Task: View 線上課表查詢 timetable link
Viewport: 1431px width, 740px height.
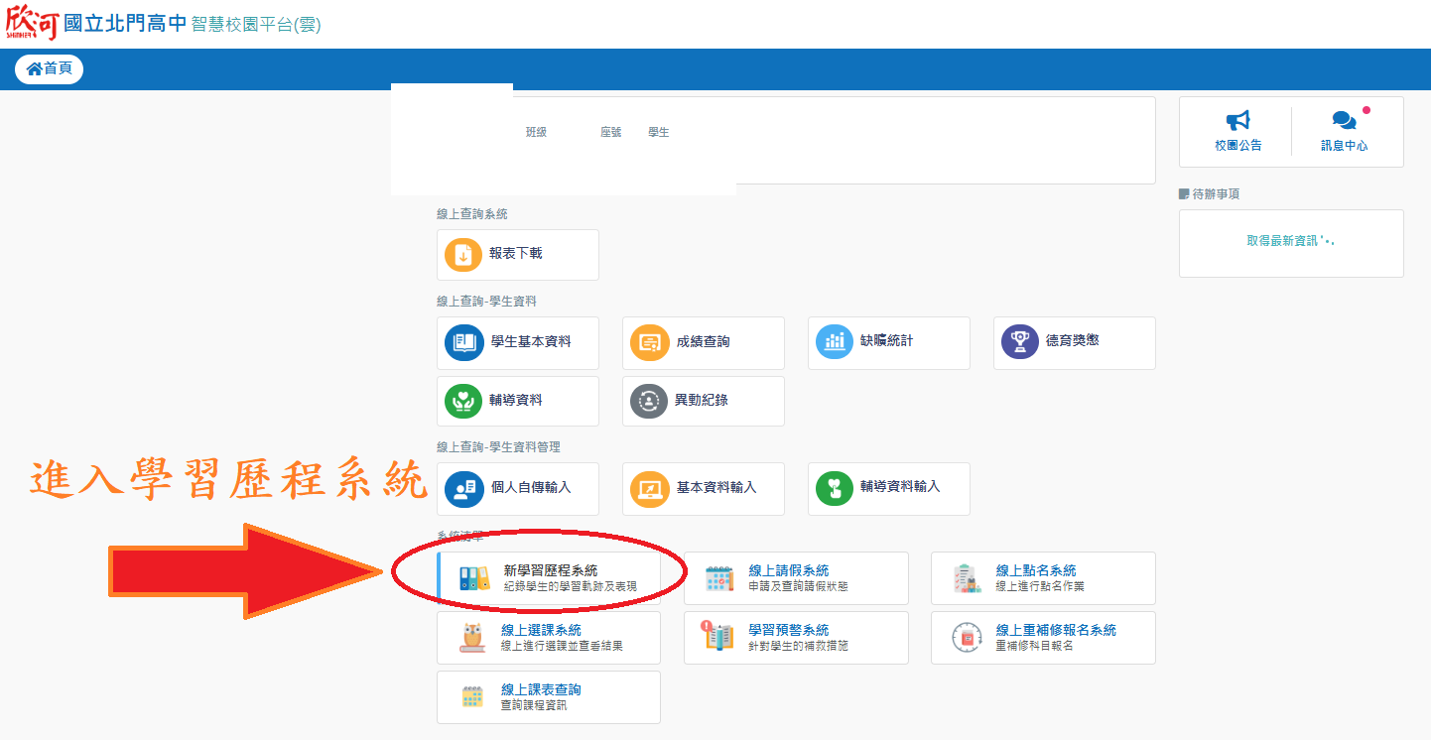Action: coord(541,690)
